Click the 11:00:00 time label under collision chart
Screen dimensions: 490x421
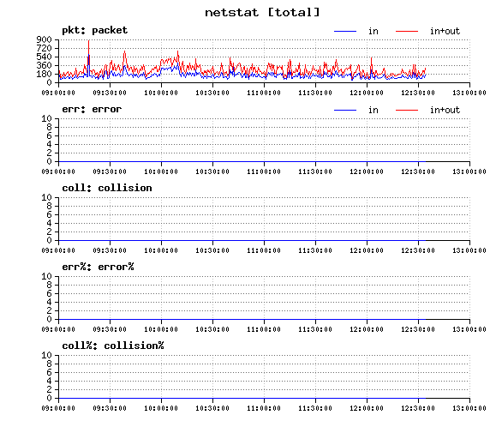264,250
